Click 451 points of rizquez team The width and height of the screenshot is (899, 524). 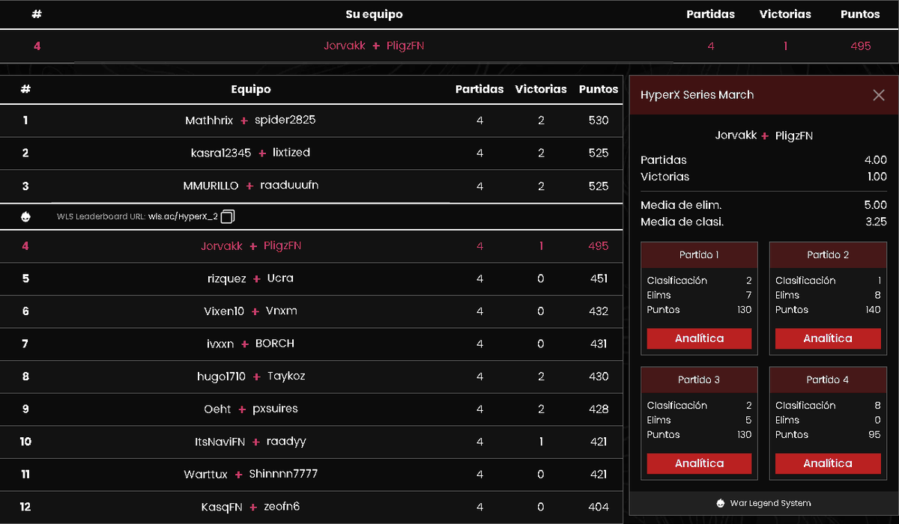point(599,278)
